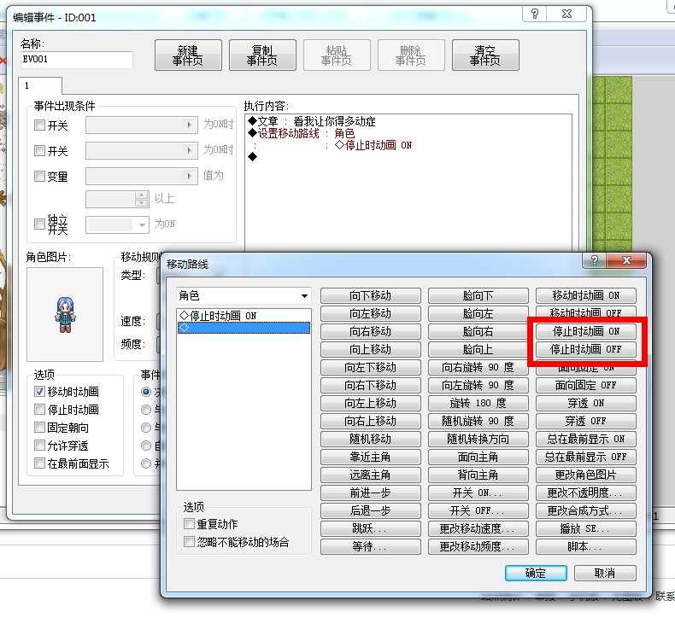This screenshot has height=641, width=675.
Task: Check the 固定朝向 option
Action: pyautogui.click(x=39, y=428)
